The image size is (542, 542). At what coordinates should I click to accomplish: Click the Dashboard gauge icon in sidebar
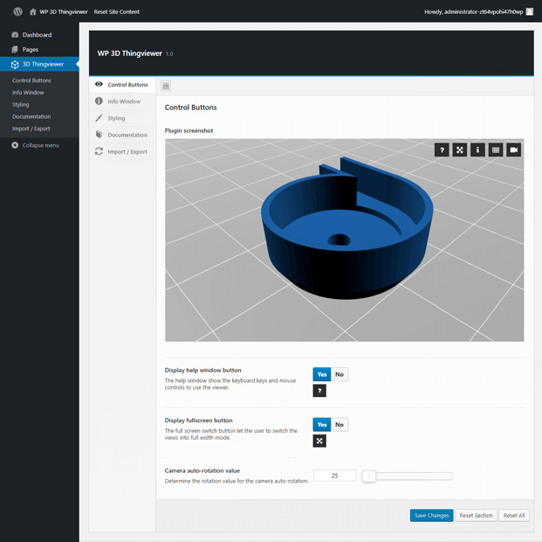pos(15,35)
